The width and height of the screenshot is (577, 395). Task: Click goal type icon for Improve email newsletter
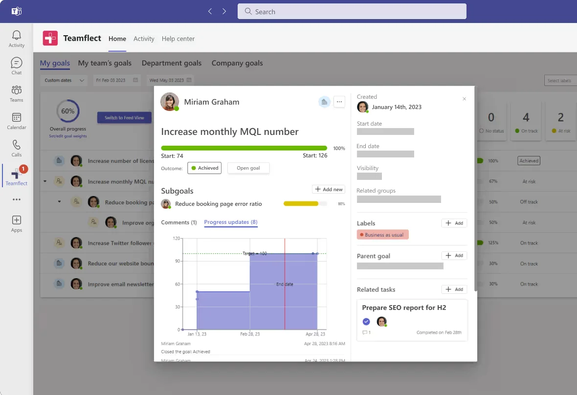pyautogui.click(x=59, y=284)
